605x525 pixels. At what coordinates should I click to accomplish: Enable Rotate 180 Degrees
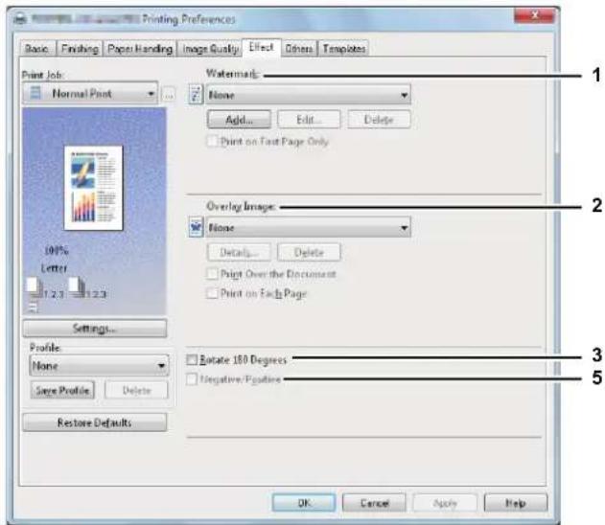point(192,359)
